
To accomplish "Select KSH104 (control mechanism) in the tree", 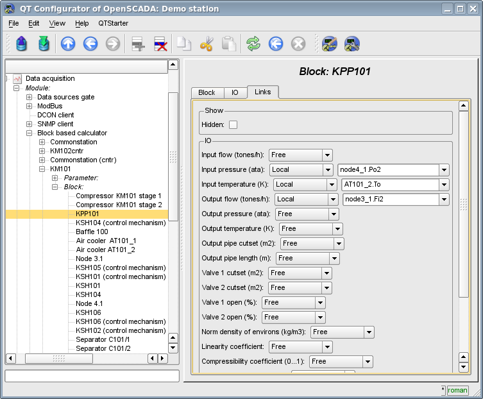I will [x=120, y=223].
